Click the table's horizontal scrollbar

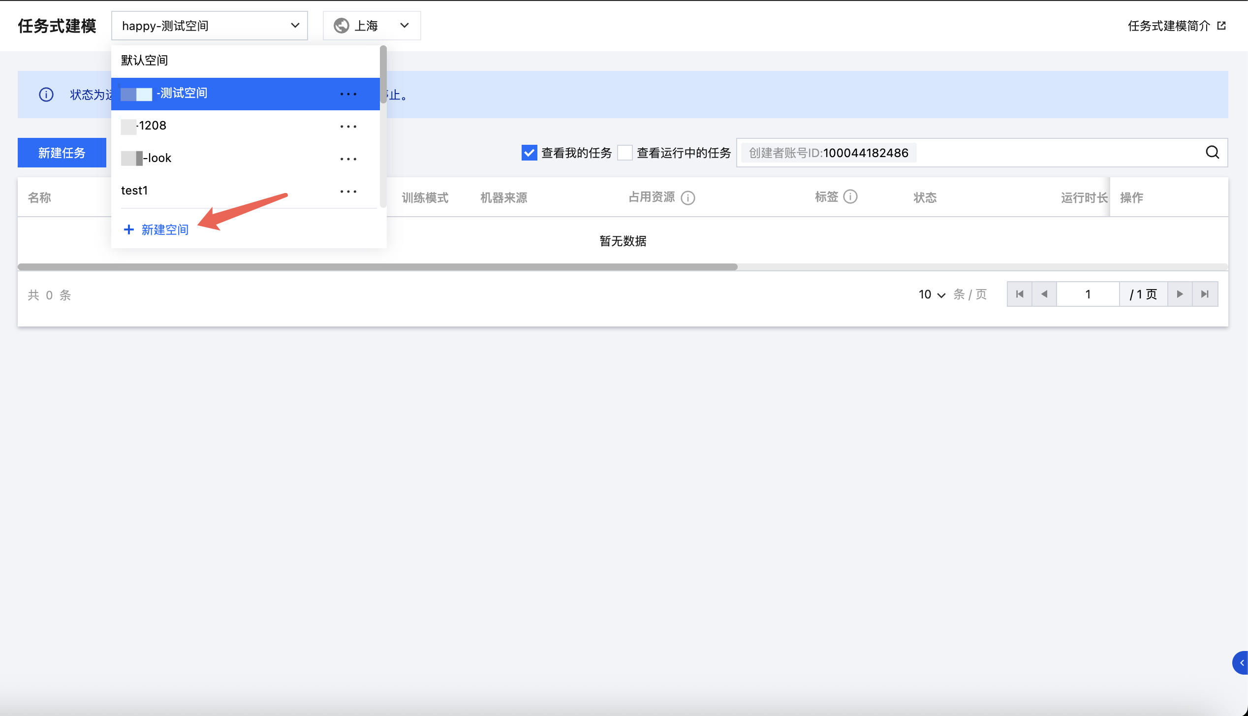coord(377,267)
